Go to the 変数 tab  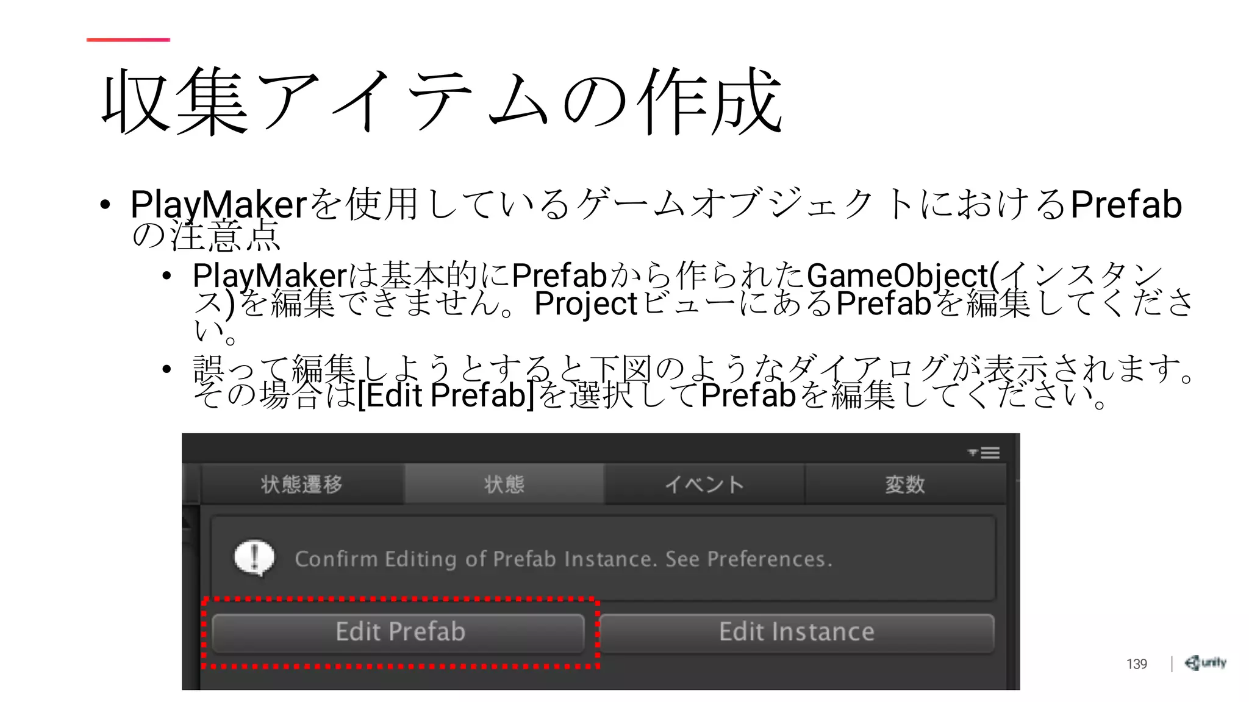[x=905, y=484]
